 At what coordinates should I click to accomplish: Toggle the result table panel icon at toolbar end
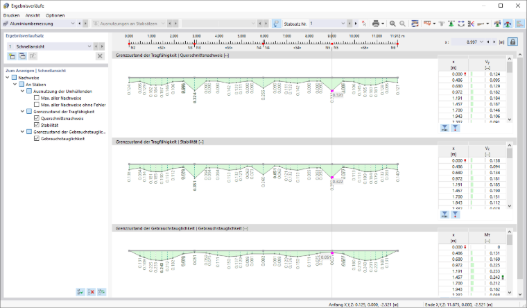pos(520,24)
